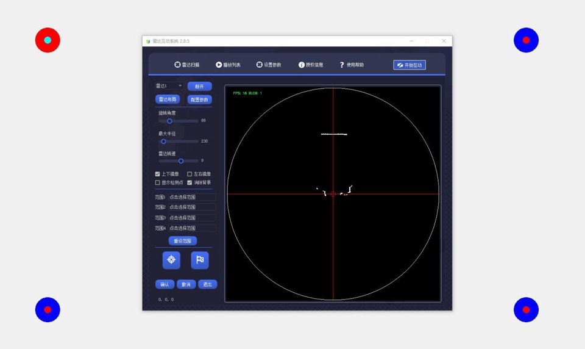585x349 pixels.
Task: Click the 断开 disconnect button
Action: [x=199, y=86]
